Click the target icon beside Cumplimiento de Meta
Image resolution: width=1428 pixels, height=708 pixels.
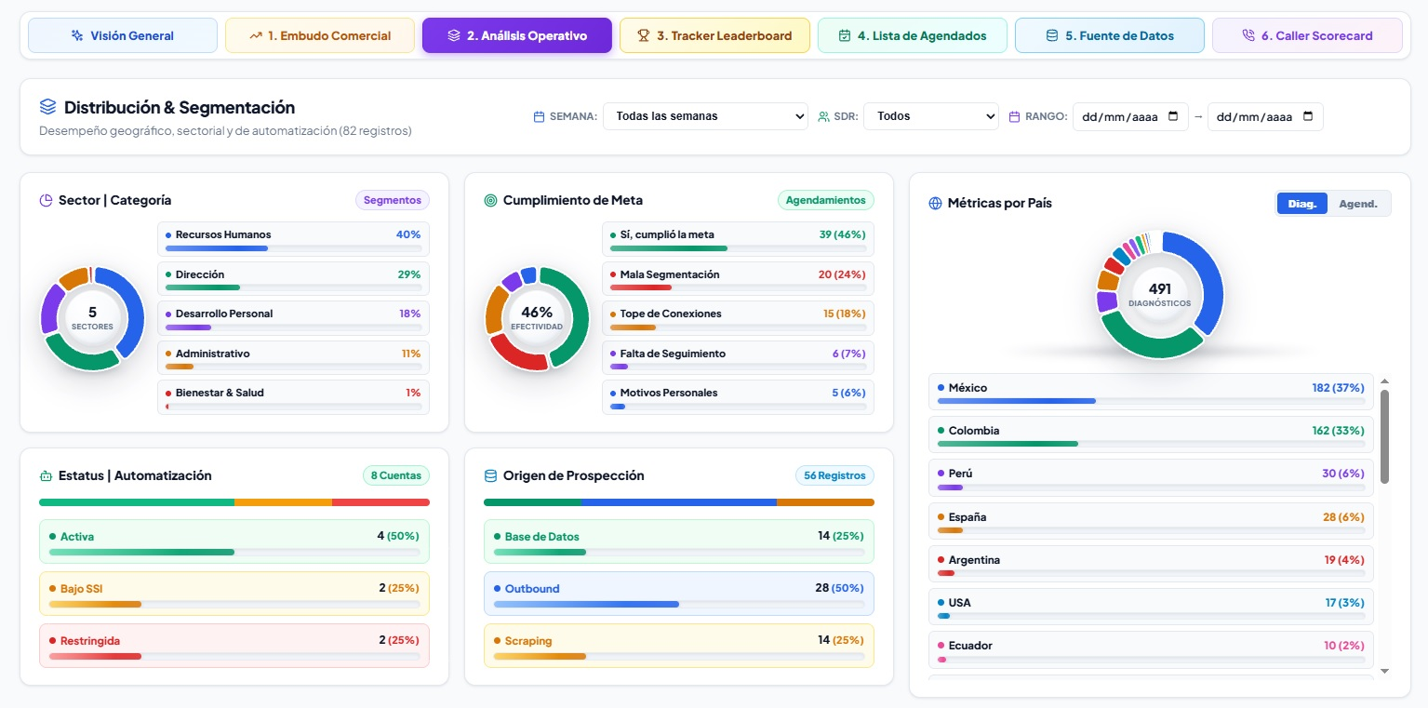(x=490, y=200)
